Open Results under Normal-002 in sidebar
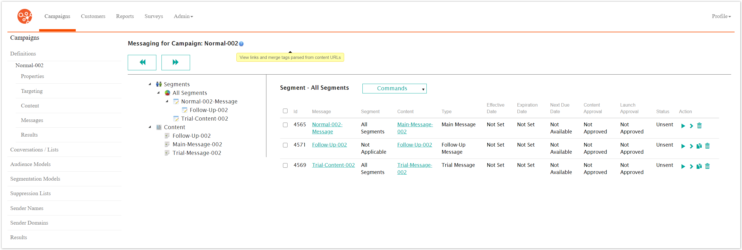The image size is (742, 250). tap(29, 135)
